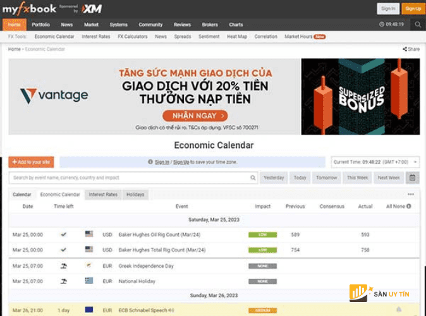The width and height of the screenshot is (426, 316).
Task: Open the calendar date picker icon
Action: (412, 178)
